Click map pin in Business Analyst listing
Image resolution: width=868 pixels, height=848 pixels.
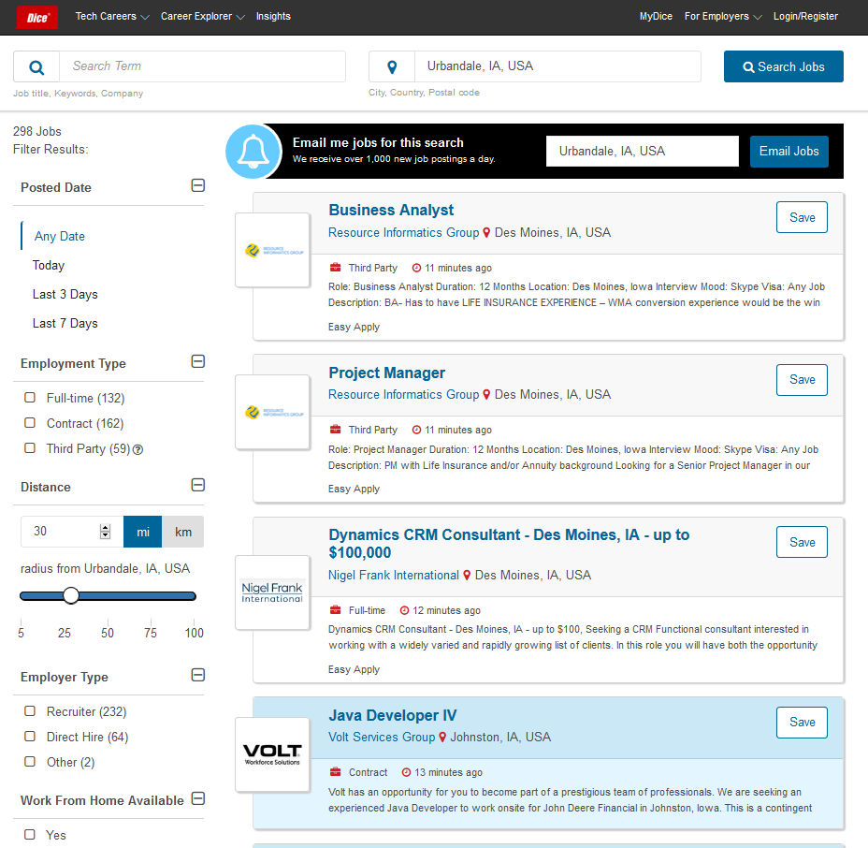click(486, 233)
